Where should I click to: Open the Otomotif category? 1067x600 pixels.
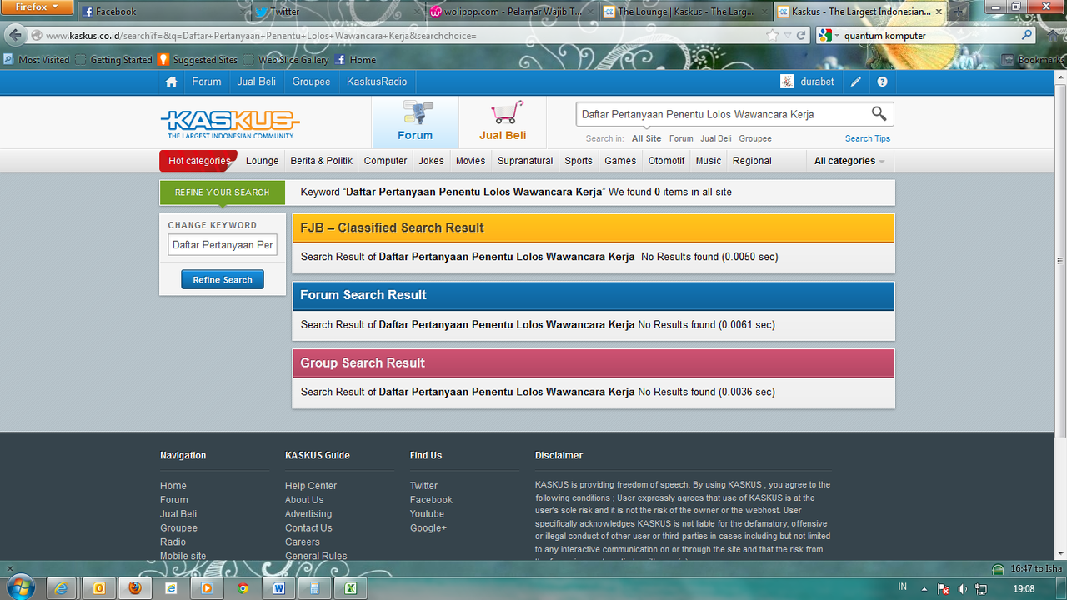pyautogui.click(x=666, y=161)
